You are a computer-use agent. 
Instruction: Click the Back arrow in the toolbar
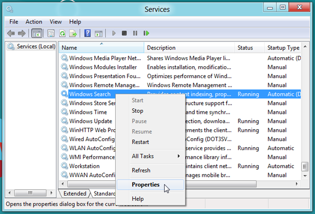pyautogui.click(x=11, y=33)
